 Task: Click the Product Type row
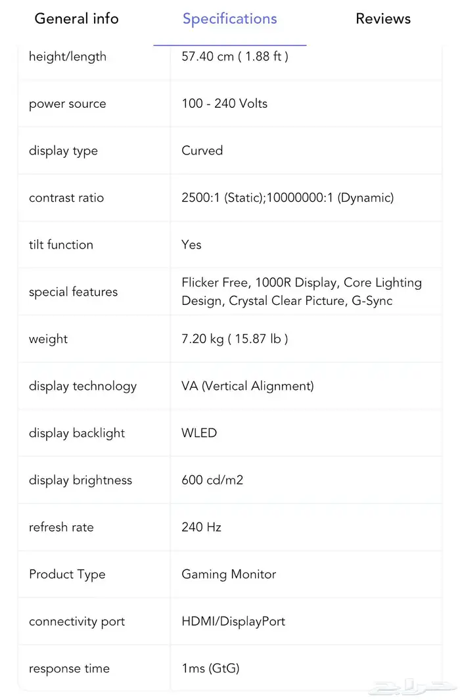click(67, 574)
